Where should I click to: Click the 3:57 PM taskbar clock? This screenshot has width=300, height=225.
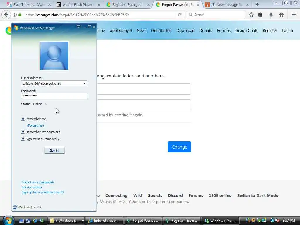pos(289,220)
